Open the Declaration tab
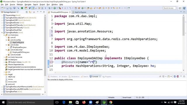The image size is (187, 105). pos(74,76)
